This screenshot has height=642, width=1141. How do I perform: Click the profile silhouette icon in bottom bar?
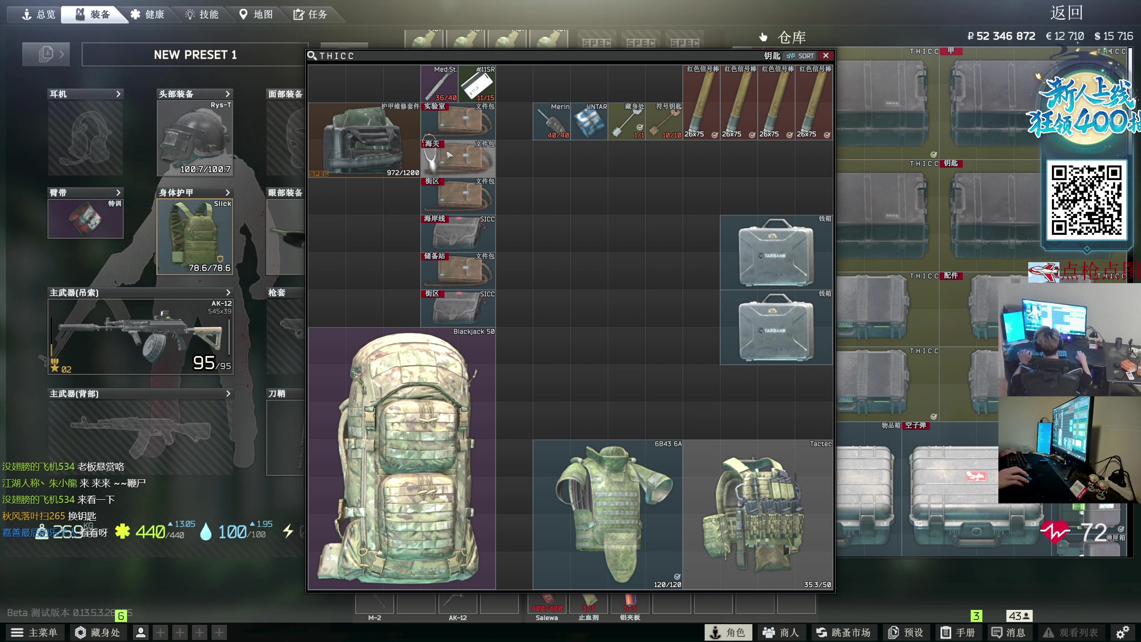[141, 632]
